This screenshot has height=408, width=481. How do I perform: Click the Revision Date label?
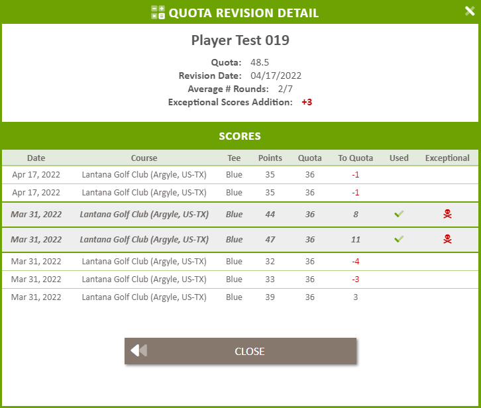(210, 76)
